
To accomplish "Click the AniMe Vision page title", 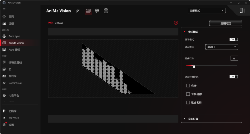I will 59,11.
